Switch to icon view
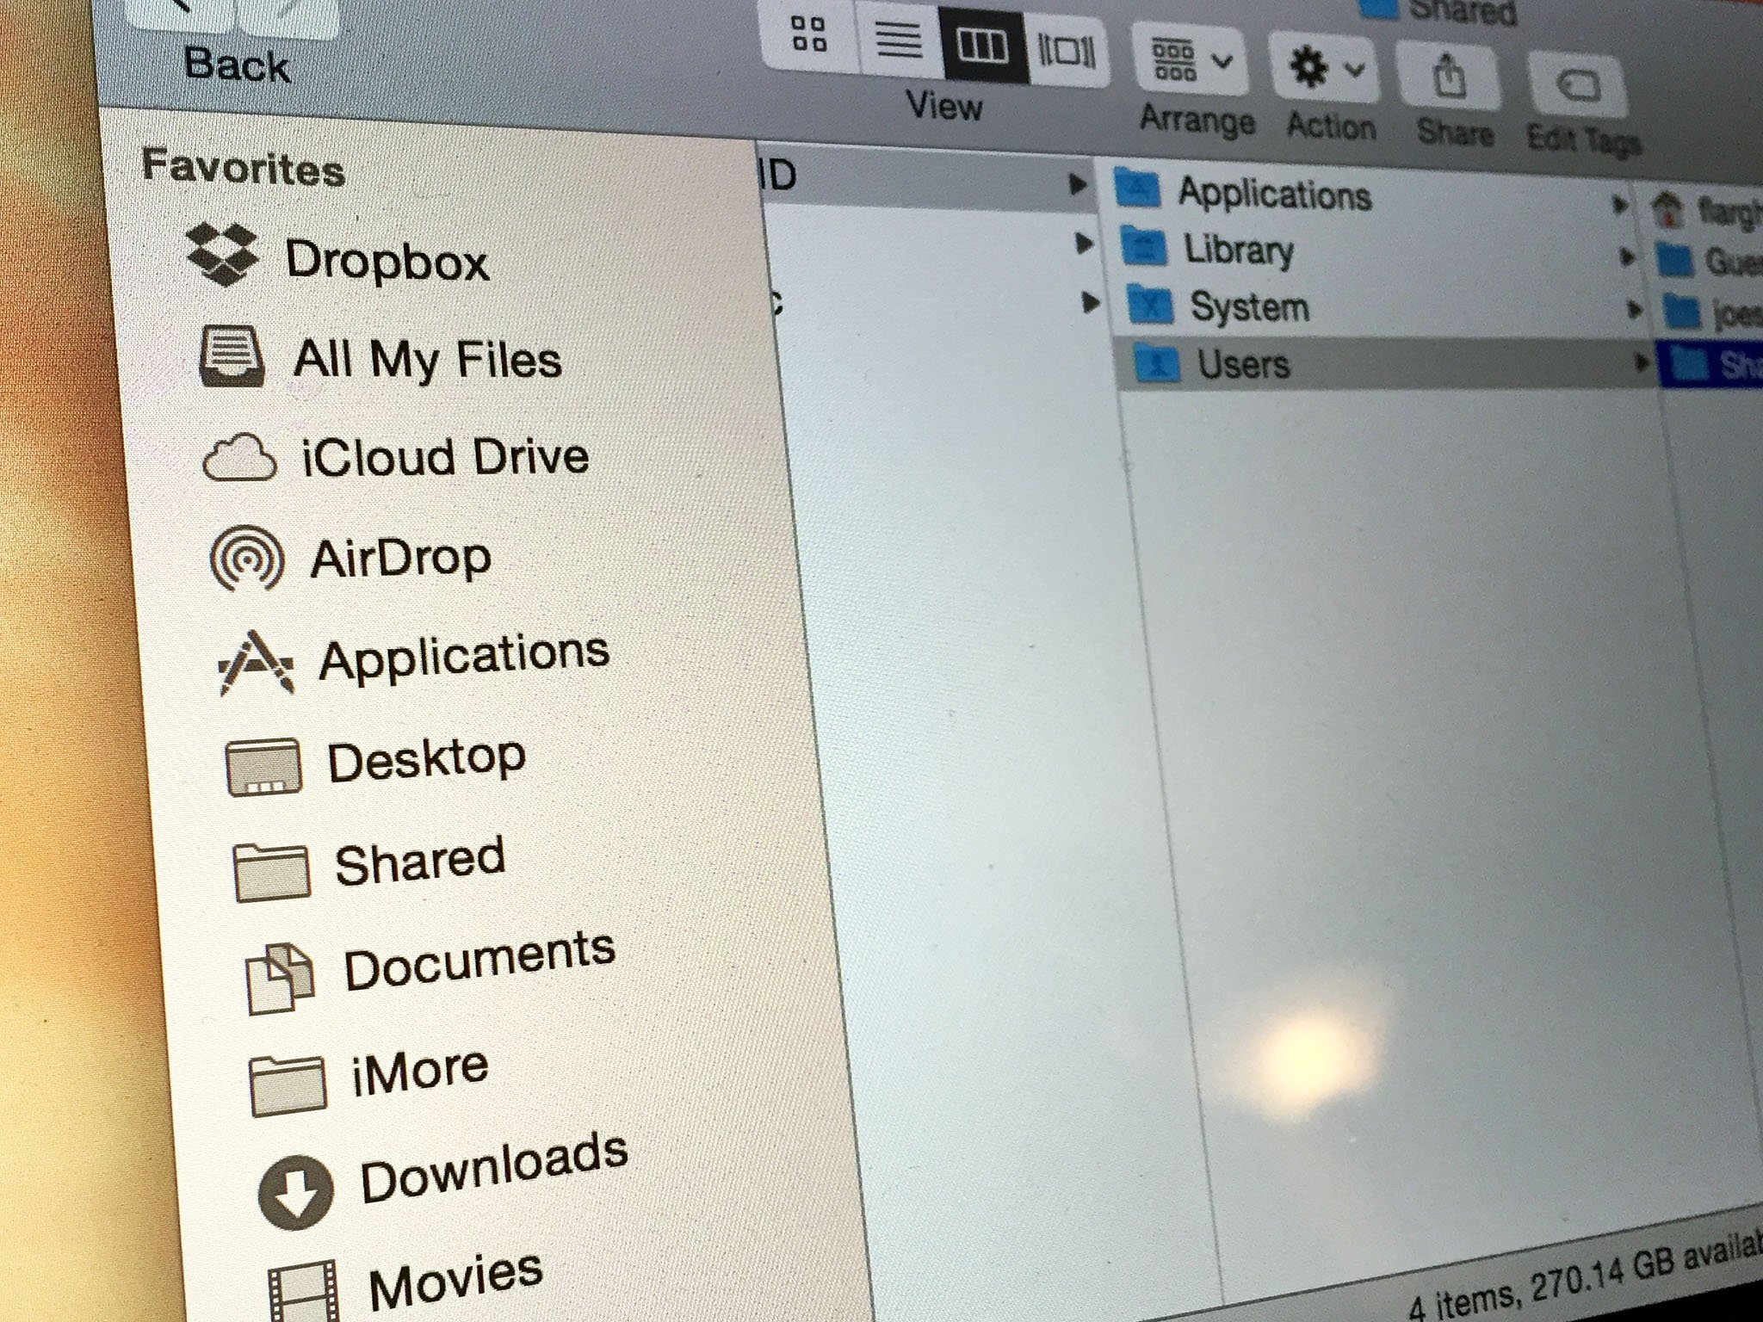The width and height of the screenshot is (1763, 1322). pyautogui.click(x=809, y=34)
